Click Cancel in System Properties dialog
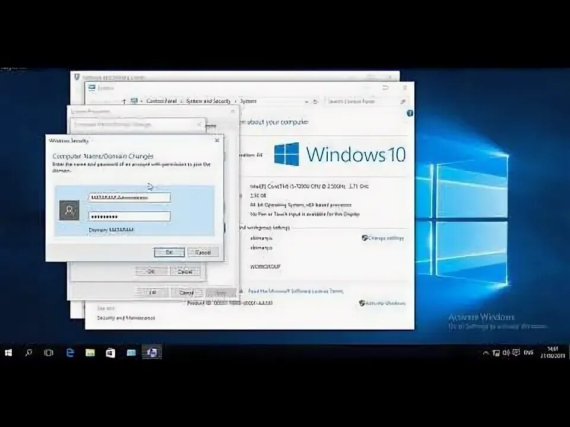The width and height of the screenshot is (570, 427). pos(186,292)
